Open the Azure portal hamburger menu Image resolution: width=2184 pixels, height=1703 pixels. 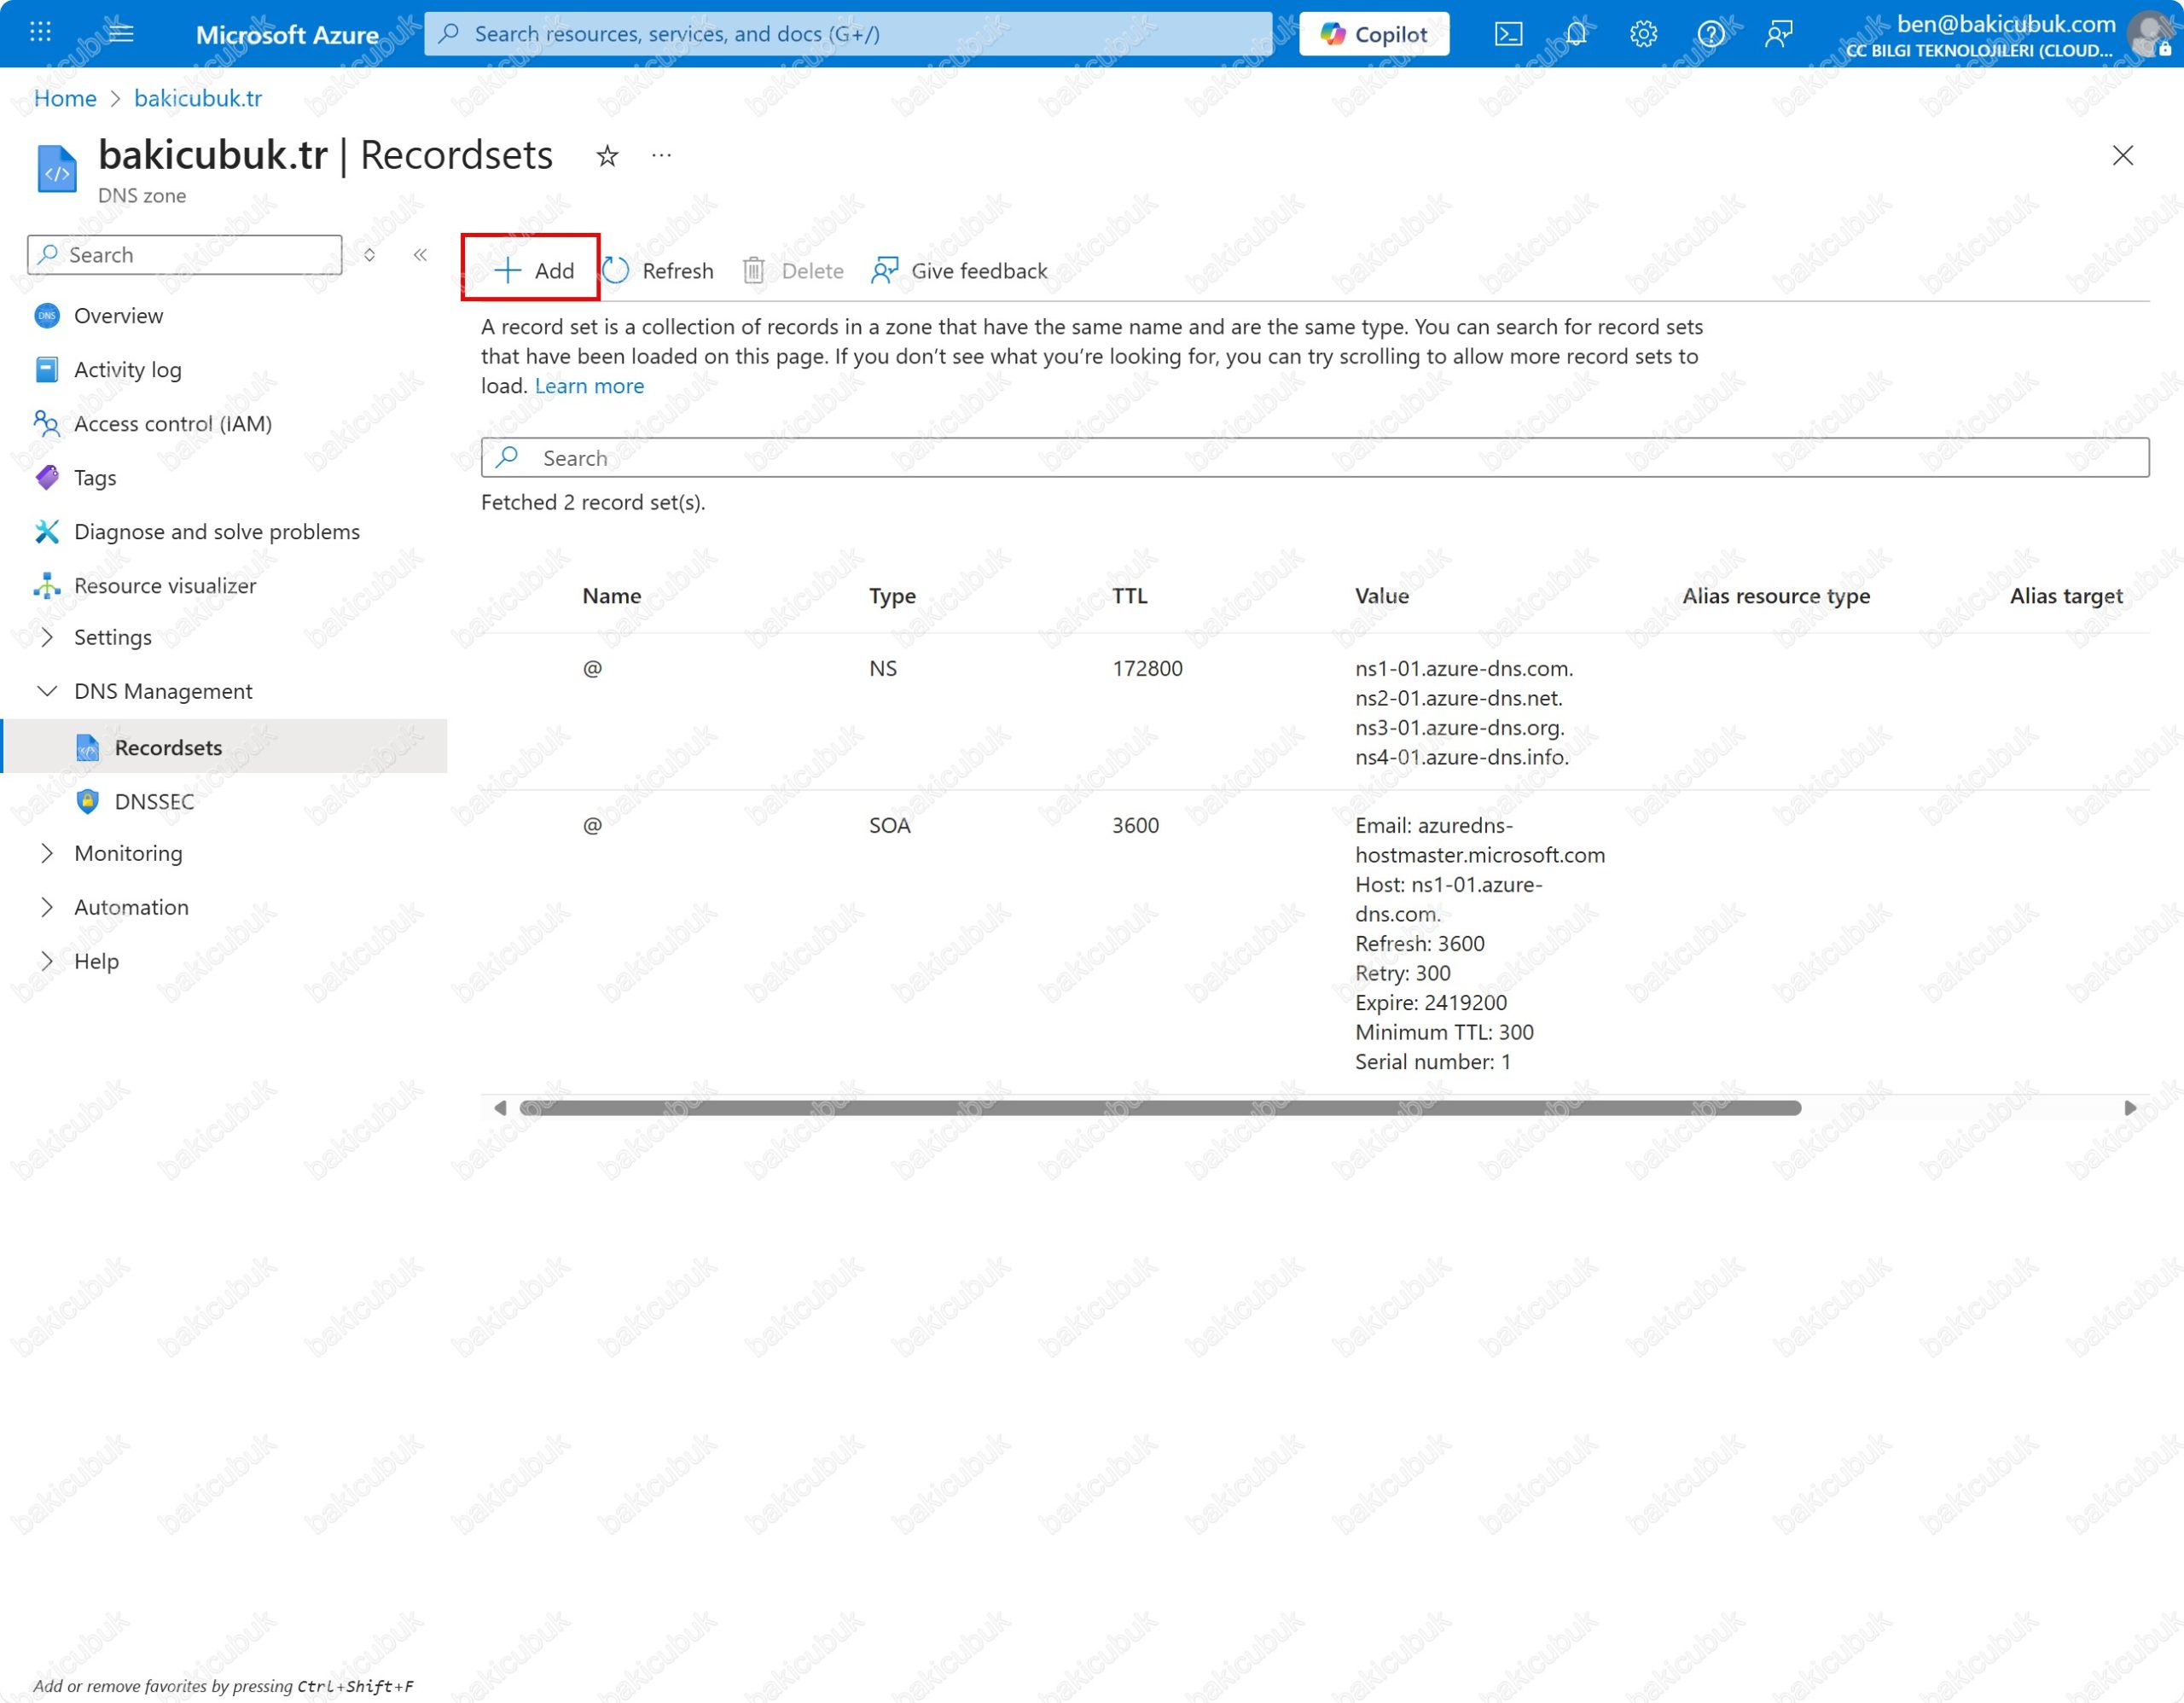point(121,34)
